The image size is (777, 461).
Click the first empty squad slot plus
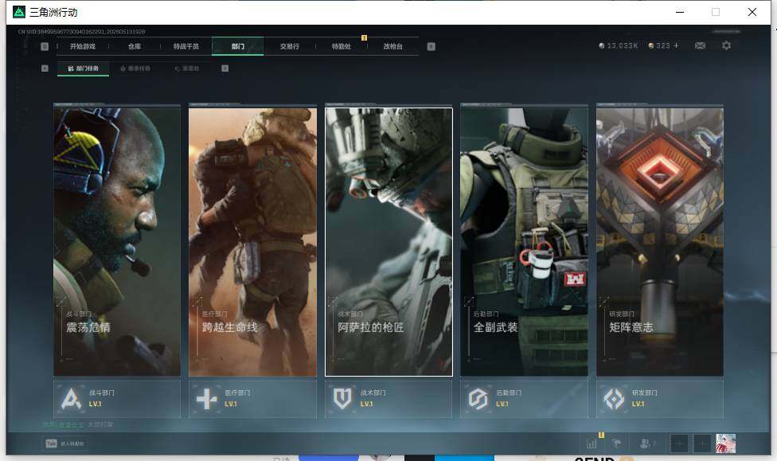[679, 443]
